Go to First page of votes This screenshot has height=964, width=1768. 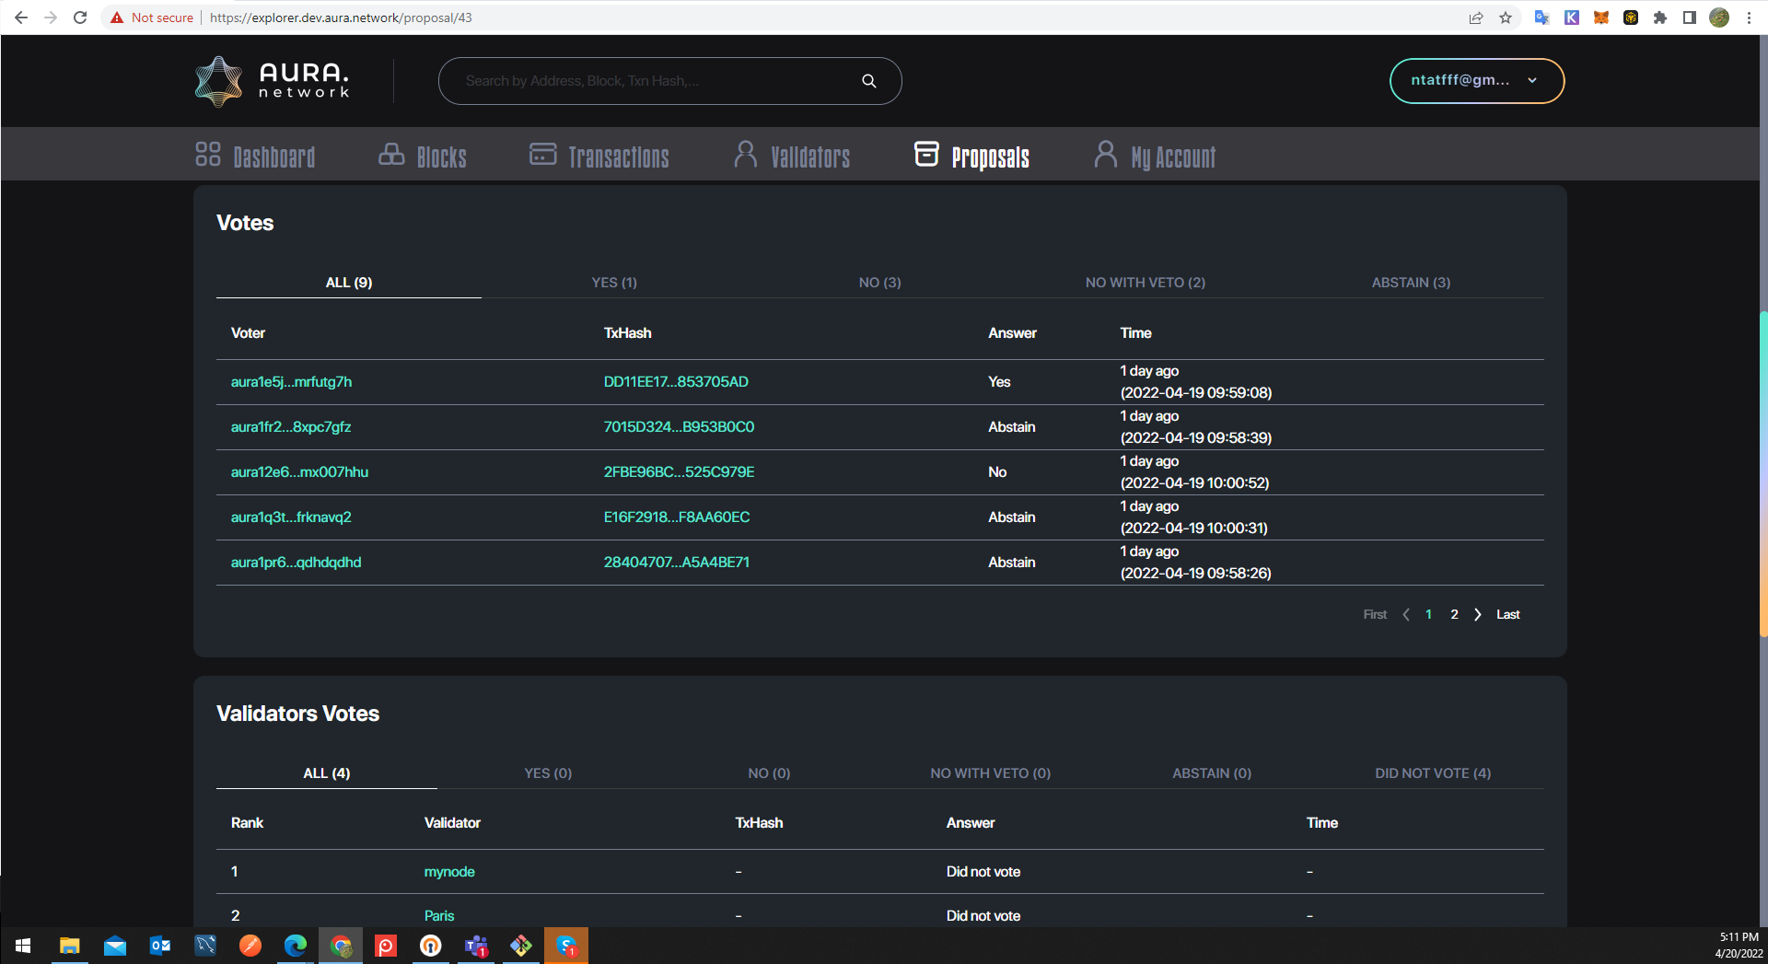[1375, 614]
